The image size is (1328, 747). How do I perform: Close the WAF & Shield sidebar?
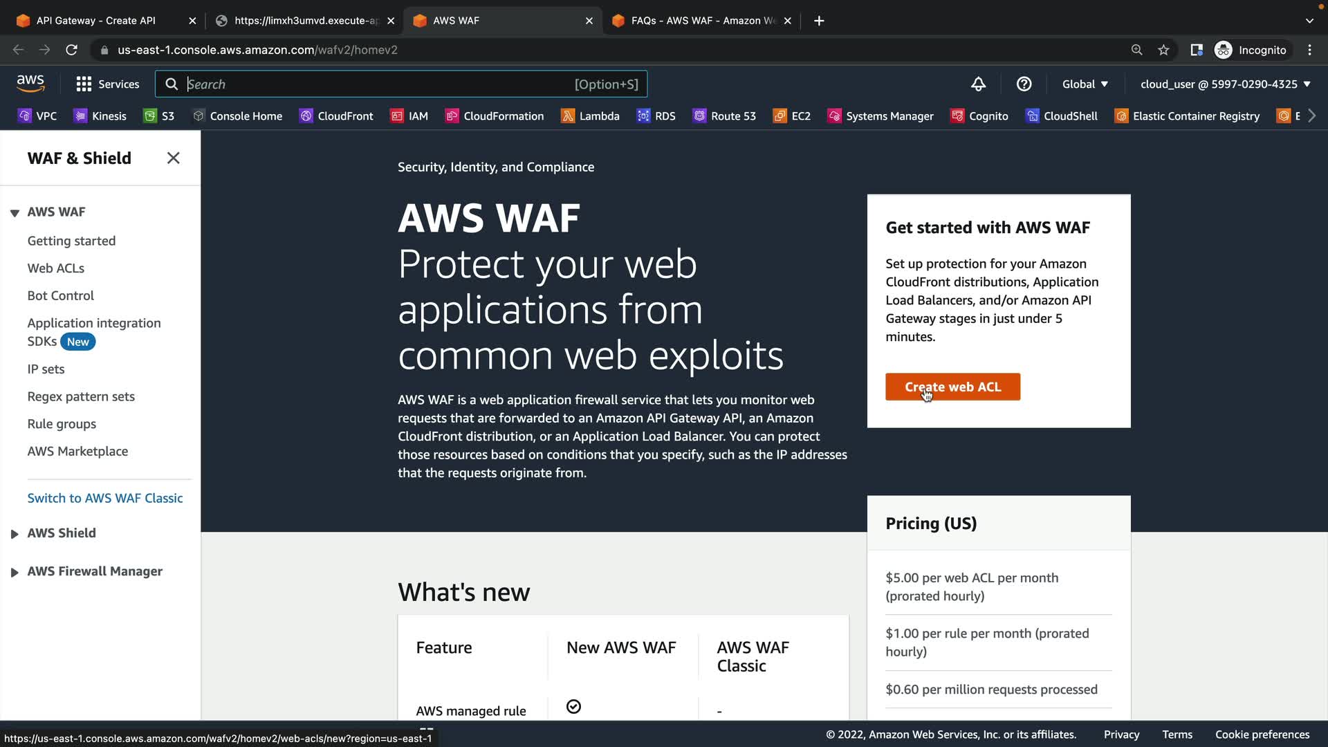coord(173,158)
